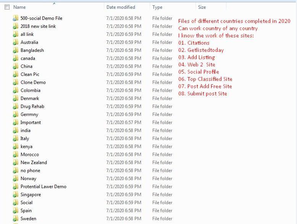Click the 'Social' folder name
297x224 pixels.
coord(26,203)
